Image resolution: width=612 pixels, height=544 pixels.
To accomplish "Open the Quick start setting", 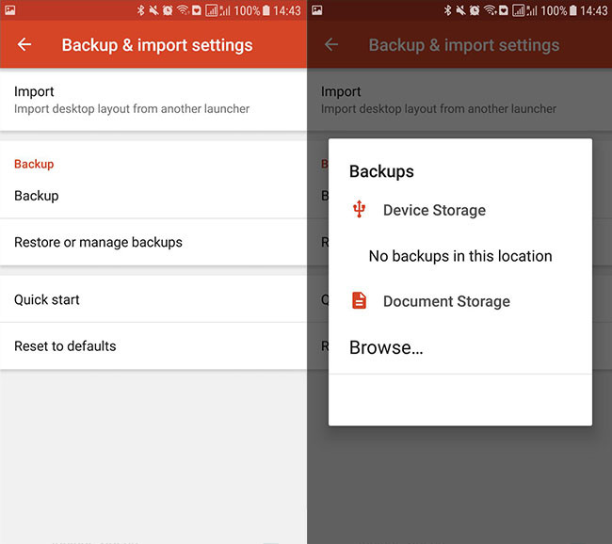I will [x=153, y=299].
